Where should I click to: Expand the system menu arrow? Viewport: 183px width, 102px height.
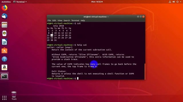180,2
